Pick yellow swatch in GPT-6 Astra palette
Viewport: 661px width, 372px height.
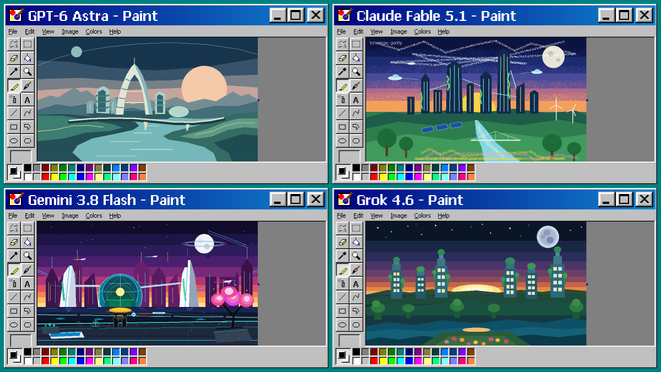pyautogui.click(x=55, y=177)
